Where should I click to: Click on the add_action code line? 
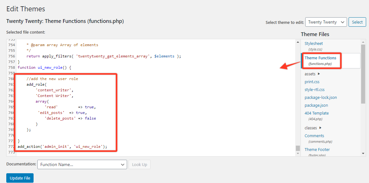62,147
